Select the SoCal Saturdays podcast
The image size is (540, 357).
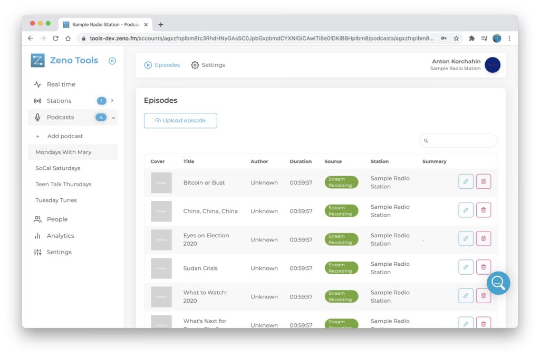58,168
